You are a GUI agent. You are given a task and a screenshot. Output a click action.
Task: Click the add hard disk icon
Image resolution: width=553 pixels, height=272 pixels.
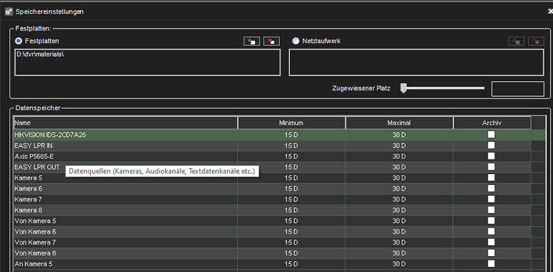point(252,41)
